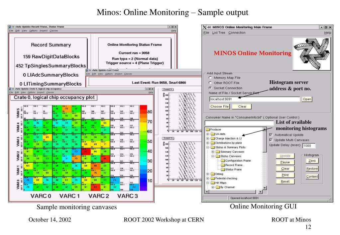The image size is (340, 235).
Task: Click the Debug folder icon
Action: [213, 174]
